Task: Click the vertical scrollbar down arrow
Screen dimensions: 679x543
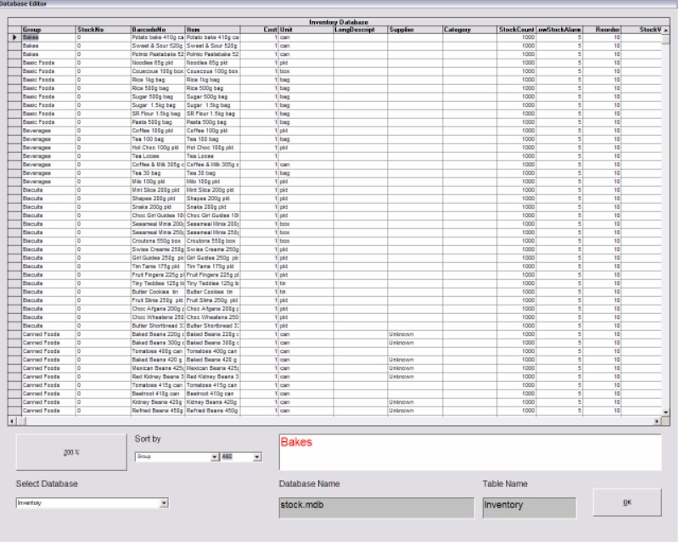Action: 665,411
